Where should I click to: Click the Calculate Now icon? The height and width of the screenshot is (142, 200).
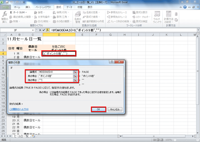click(x=176, y=14)
